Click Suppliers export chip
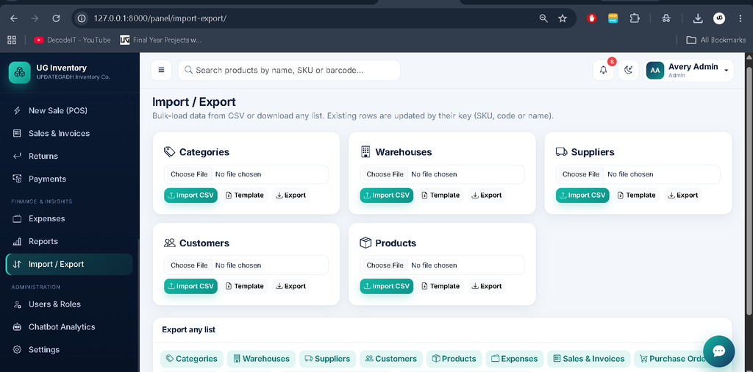The image size is (753, 372). (327, 359)
